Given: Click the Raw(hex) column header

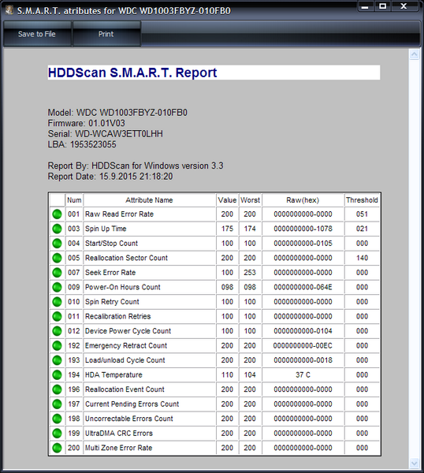Looking at the screenshot, I should pos(303,200).
